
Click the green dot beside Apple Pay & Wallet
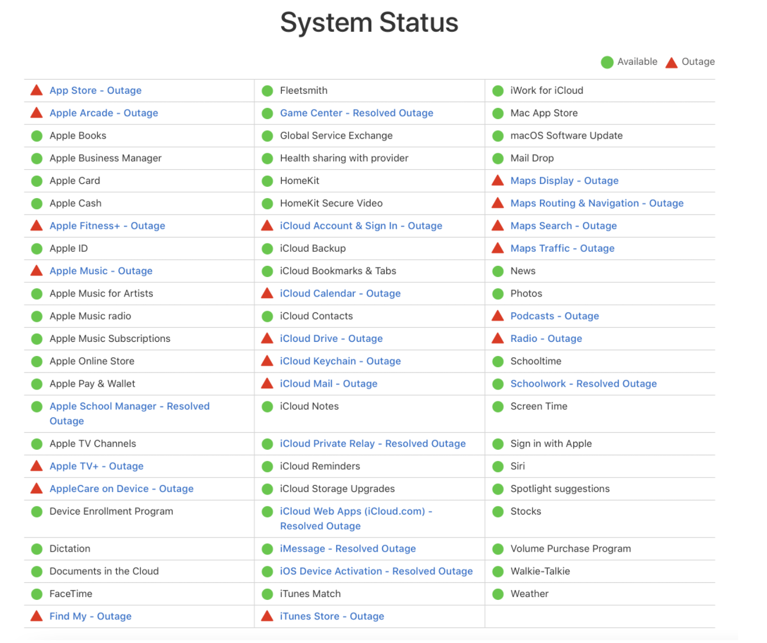coord(37,384)
